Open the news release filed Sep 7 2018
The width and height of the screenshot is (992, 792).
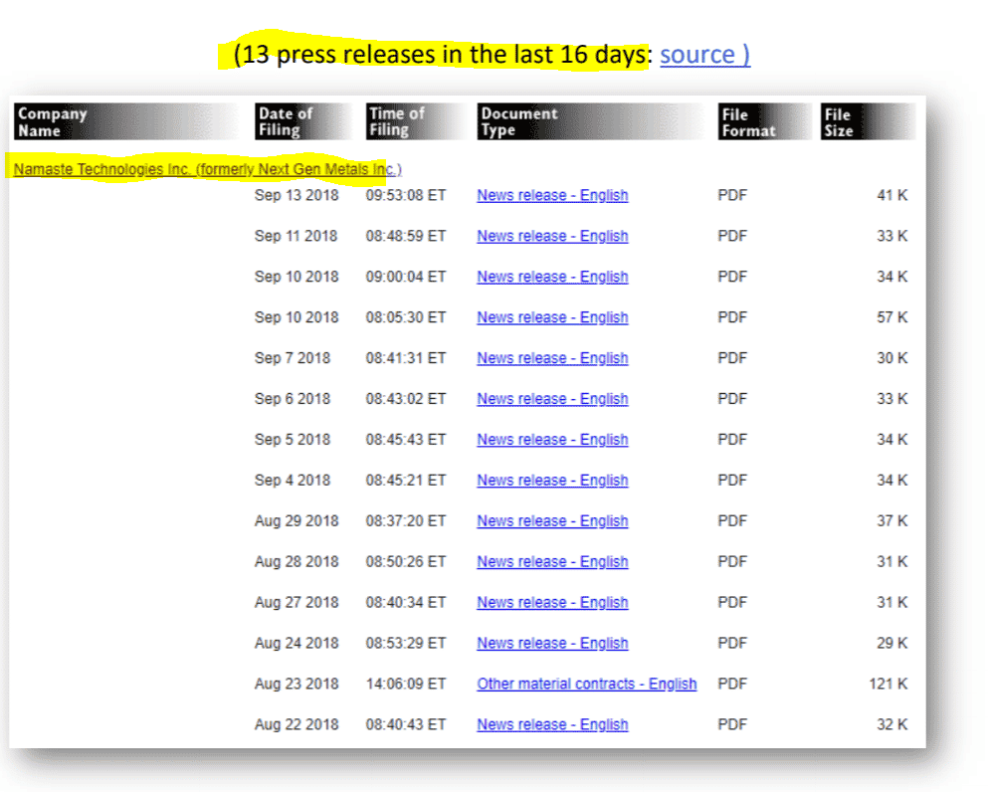pos(552,358)
